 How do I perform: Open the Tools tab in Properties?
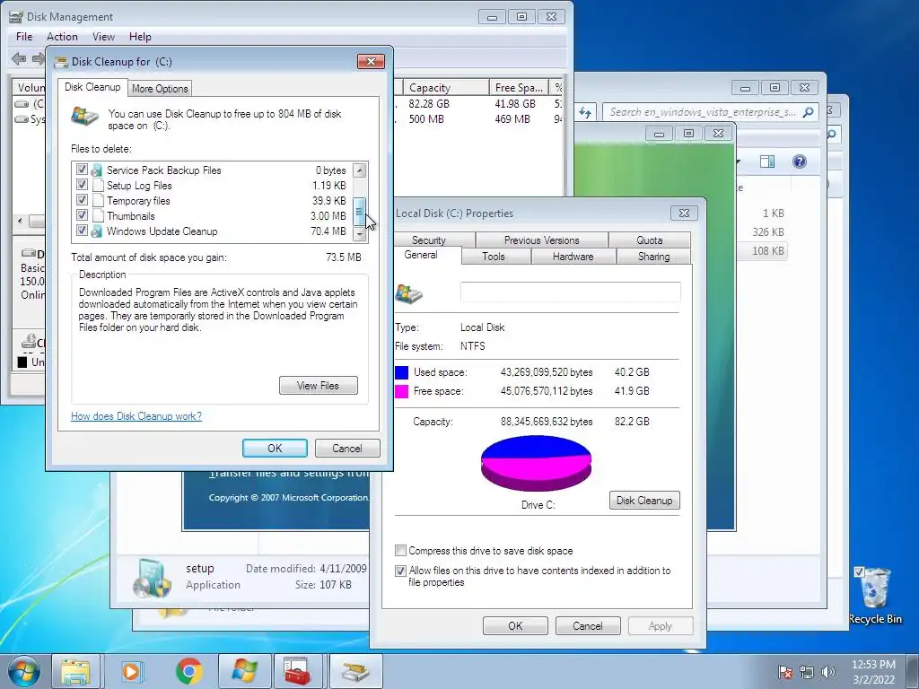[494, 257]
